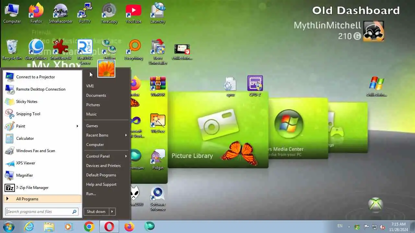This screenshot has height=233, width=415.
Task: Open the cpuz file on desktop
Action: 231,87
